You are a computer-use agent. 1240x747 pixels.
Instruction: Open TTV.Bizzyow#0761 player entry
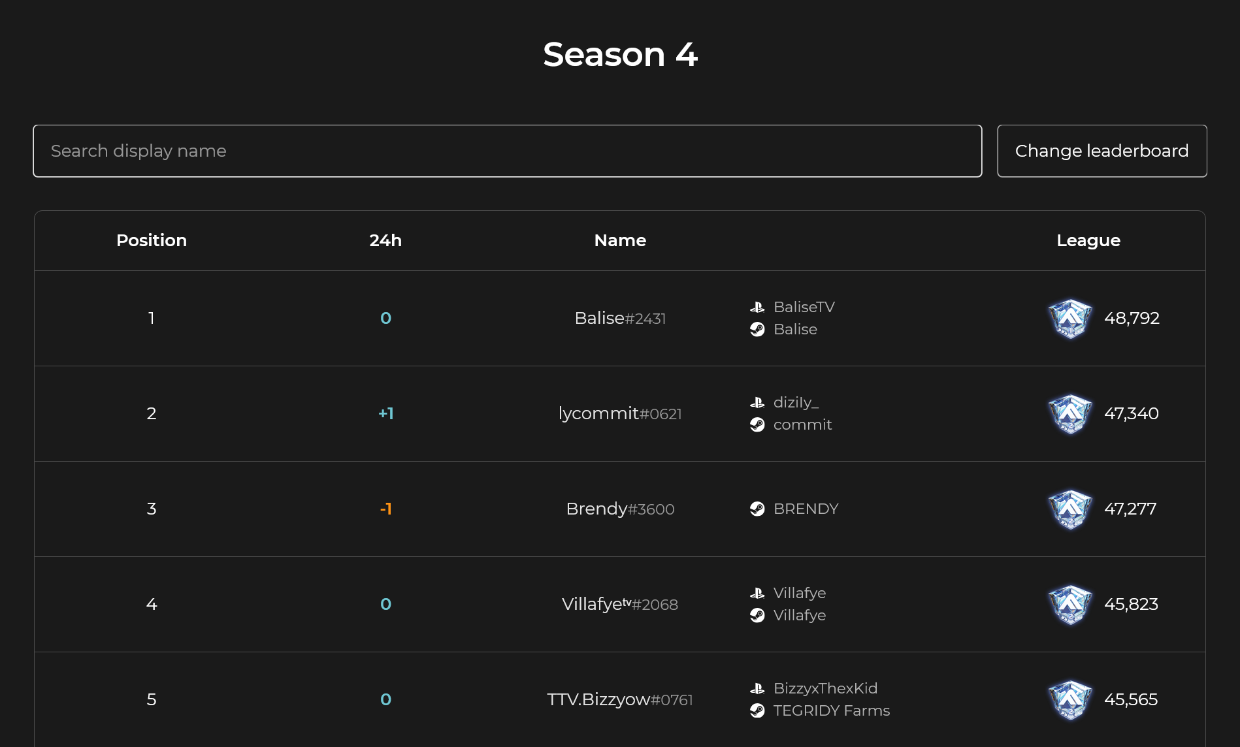[x=620, y=699]
